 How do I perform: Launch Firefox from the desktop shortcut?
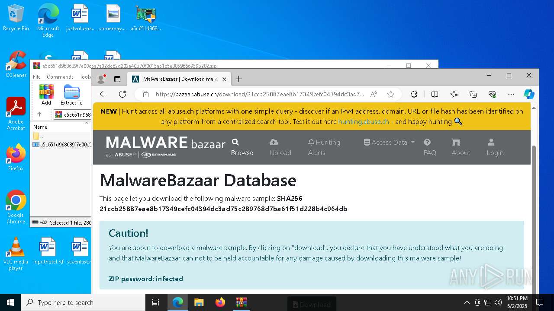click(16, 158)
